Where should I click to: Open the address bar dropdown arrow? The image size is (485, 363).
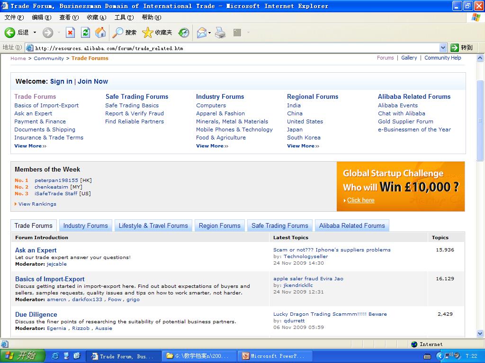pos(443,48)
